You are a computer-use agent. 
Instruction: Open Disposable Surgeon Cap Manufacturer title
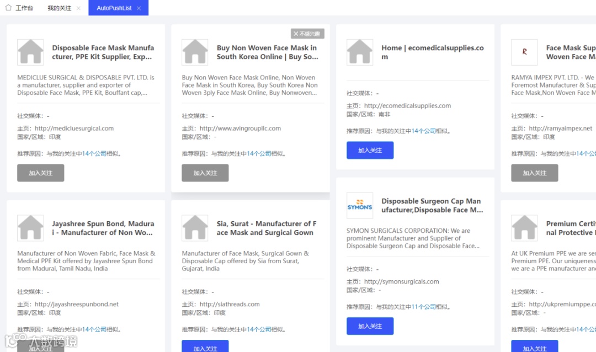click(x=432, y=205)
